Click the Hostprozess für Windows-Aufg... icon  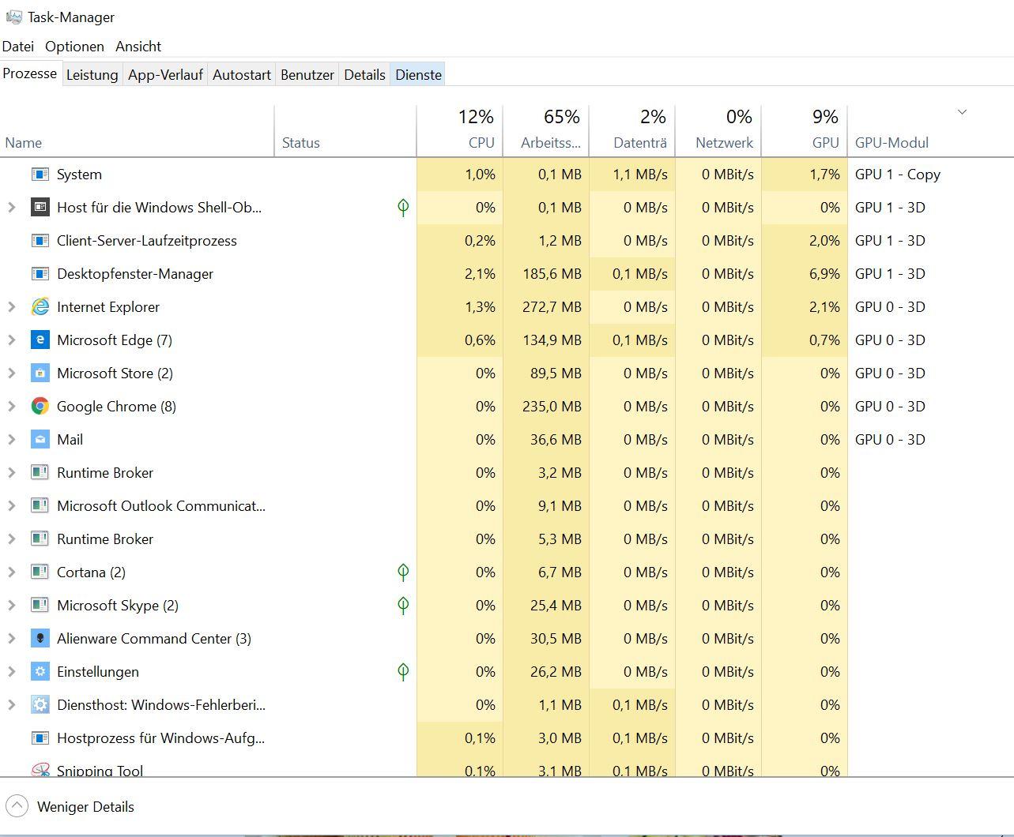pos(40,738)
